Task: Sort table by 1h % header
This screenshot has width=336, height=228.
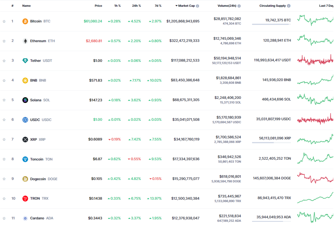Action: [117, 6]
